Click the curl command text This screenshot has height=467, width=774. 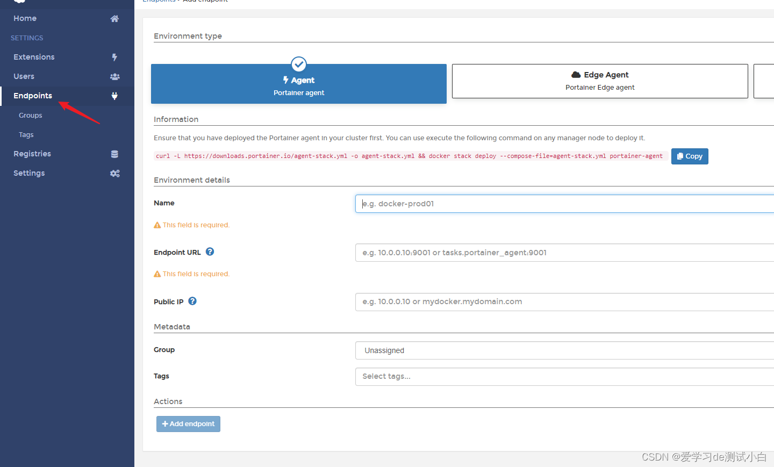coord(409,156)
